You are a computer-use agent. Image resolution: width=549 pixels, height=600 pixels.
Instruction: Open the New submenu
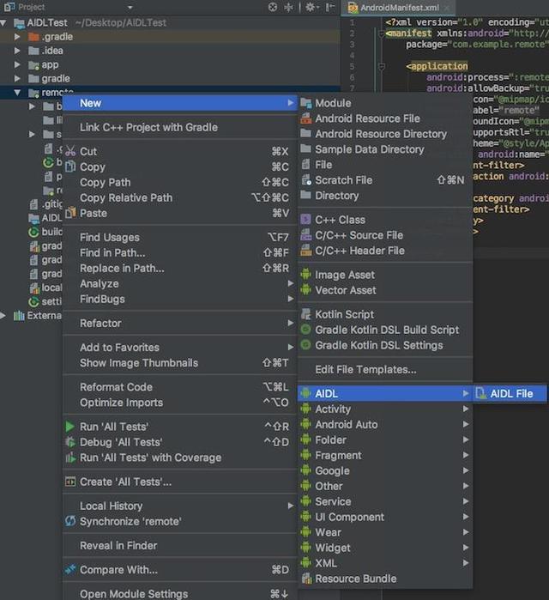tap(180, 103)
